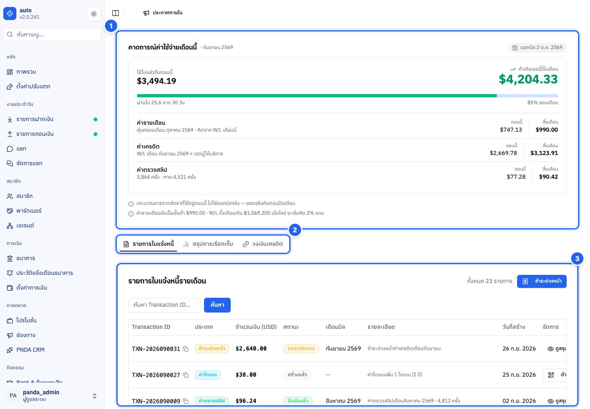Viewport: 590px width, 409px height.
Task: View summary eye icon for TXN-2026090031
Action: [551, 349]
